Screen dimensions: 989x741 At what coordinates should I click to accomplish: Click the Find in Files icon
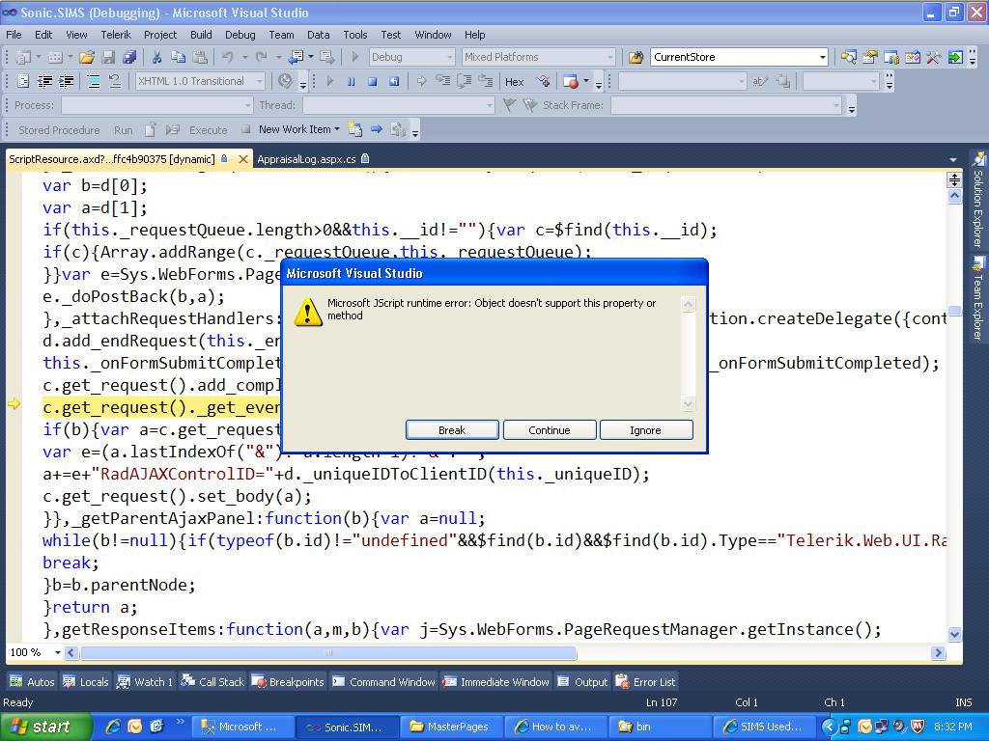point(636,57)
